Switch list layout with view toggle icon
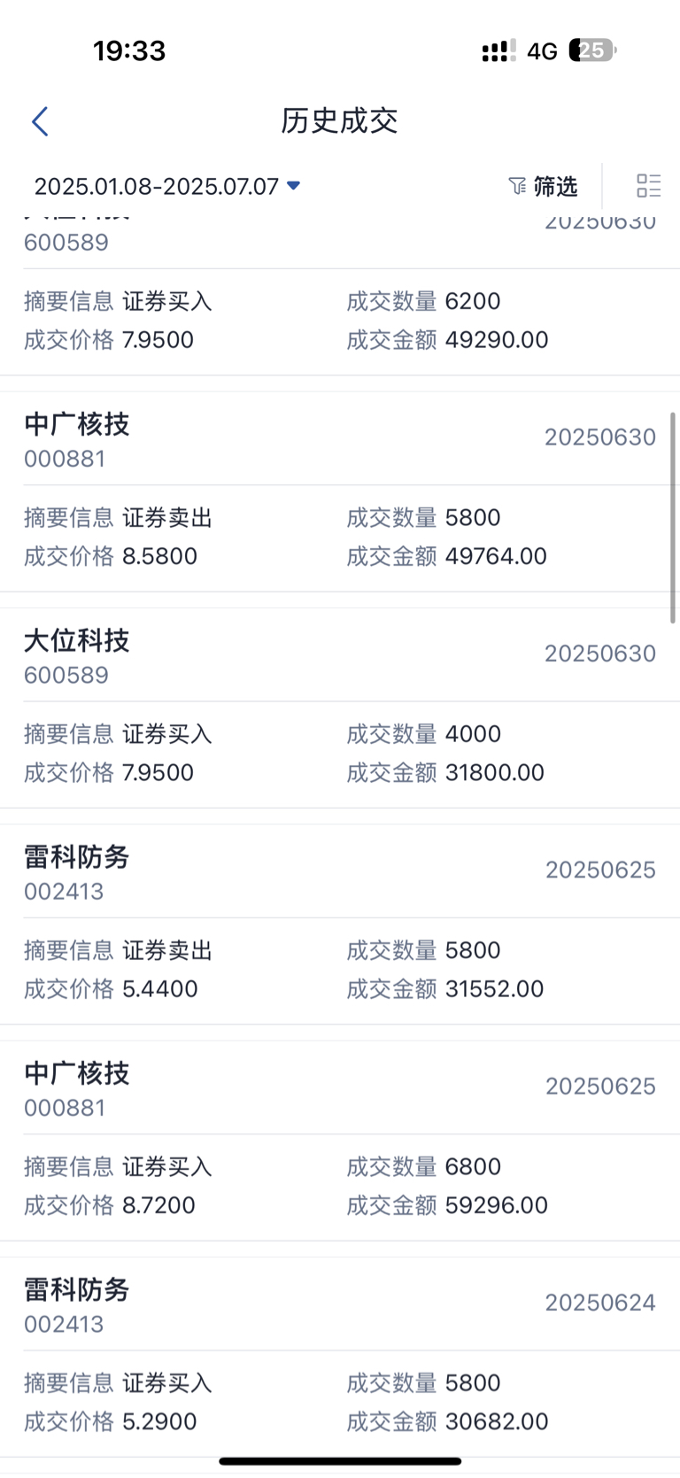Viewport: 680px width, 1478px height. point(648,185)
